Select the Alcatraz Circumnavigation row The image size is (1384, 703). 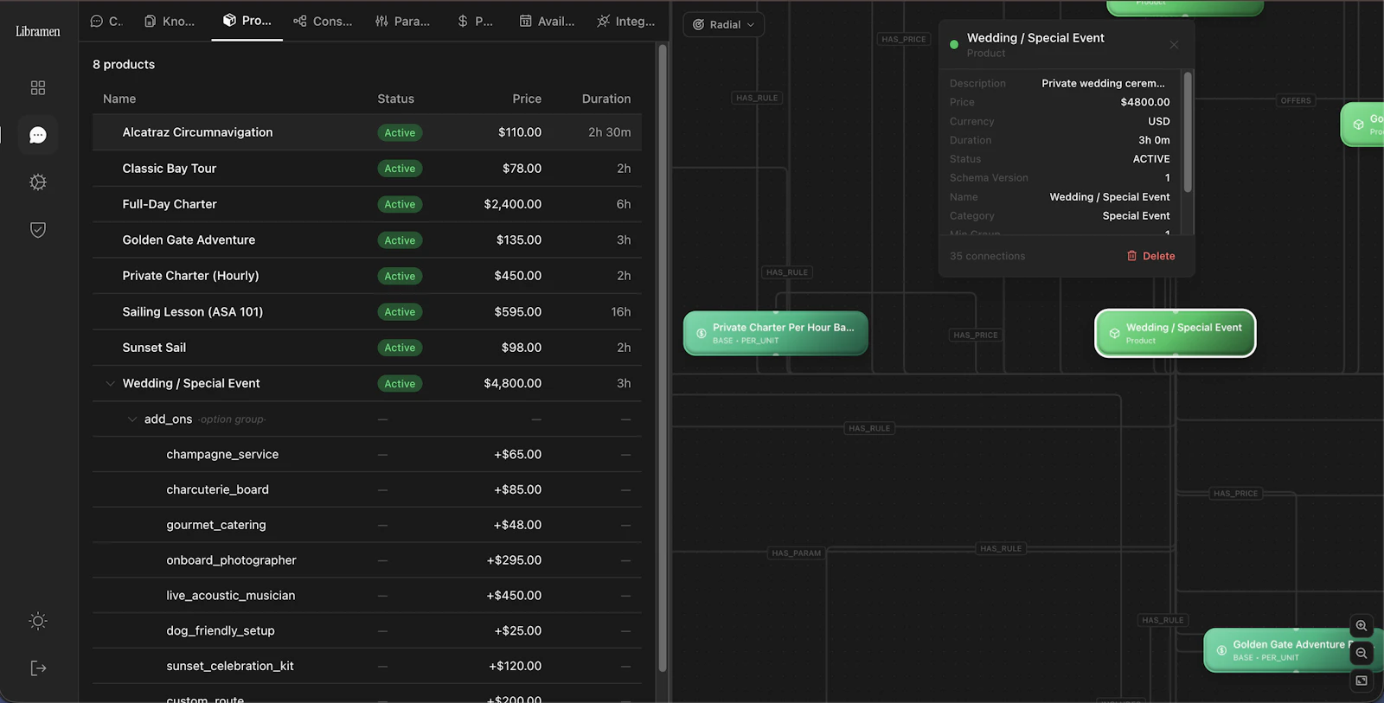(x=367, y=132)
